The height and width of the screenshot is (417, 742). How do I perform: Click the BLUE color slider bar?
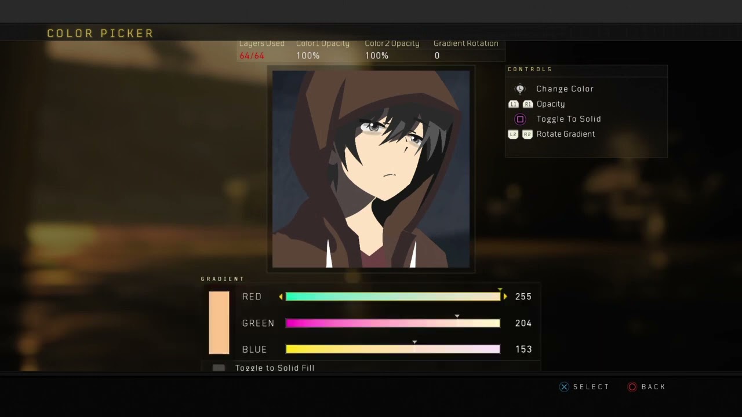pyautogui.click(x=392, y=349)
